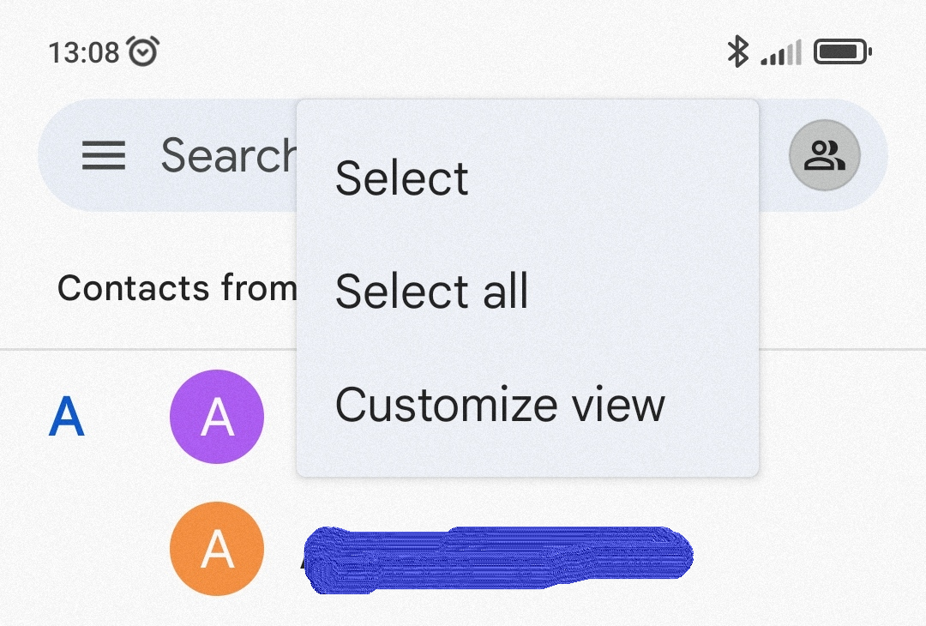
Task: Tap the 'Contacts from' account header
Action: (176, 288)
